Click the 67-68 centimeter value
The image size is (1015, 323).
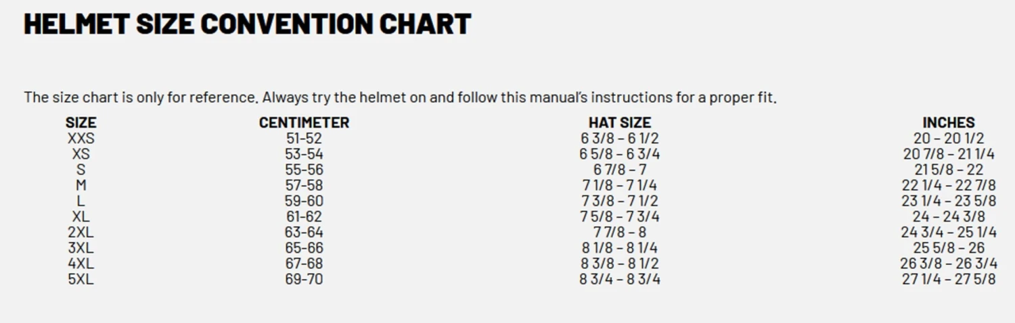304,264
